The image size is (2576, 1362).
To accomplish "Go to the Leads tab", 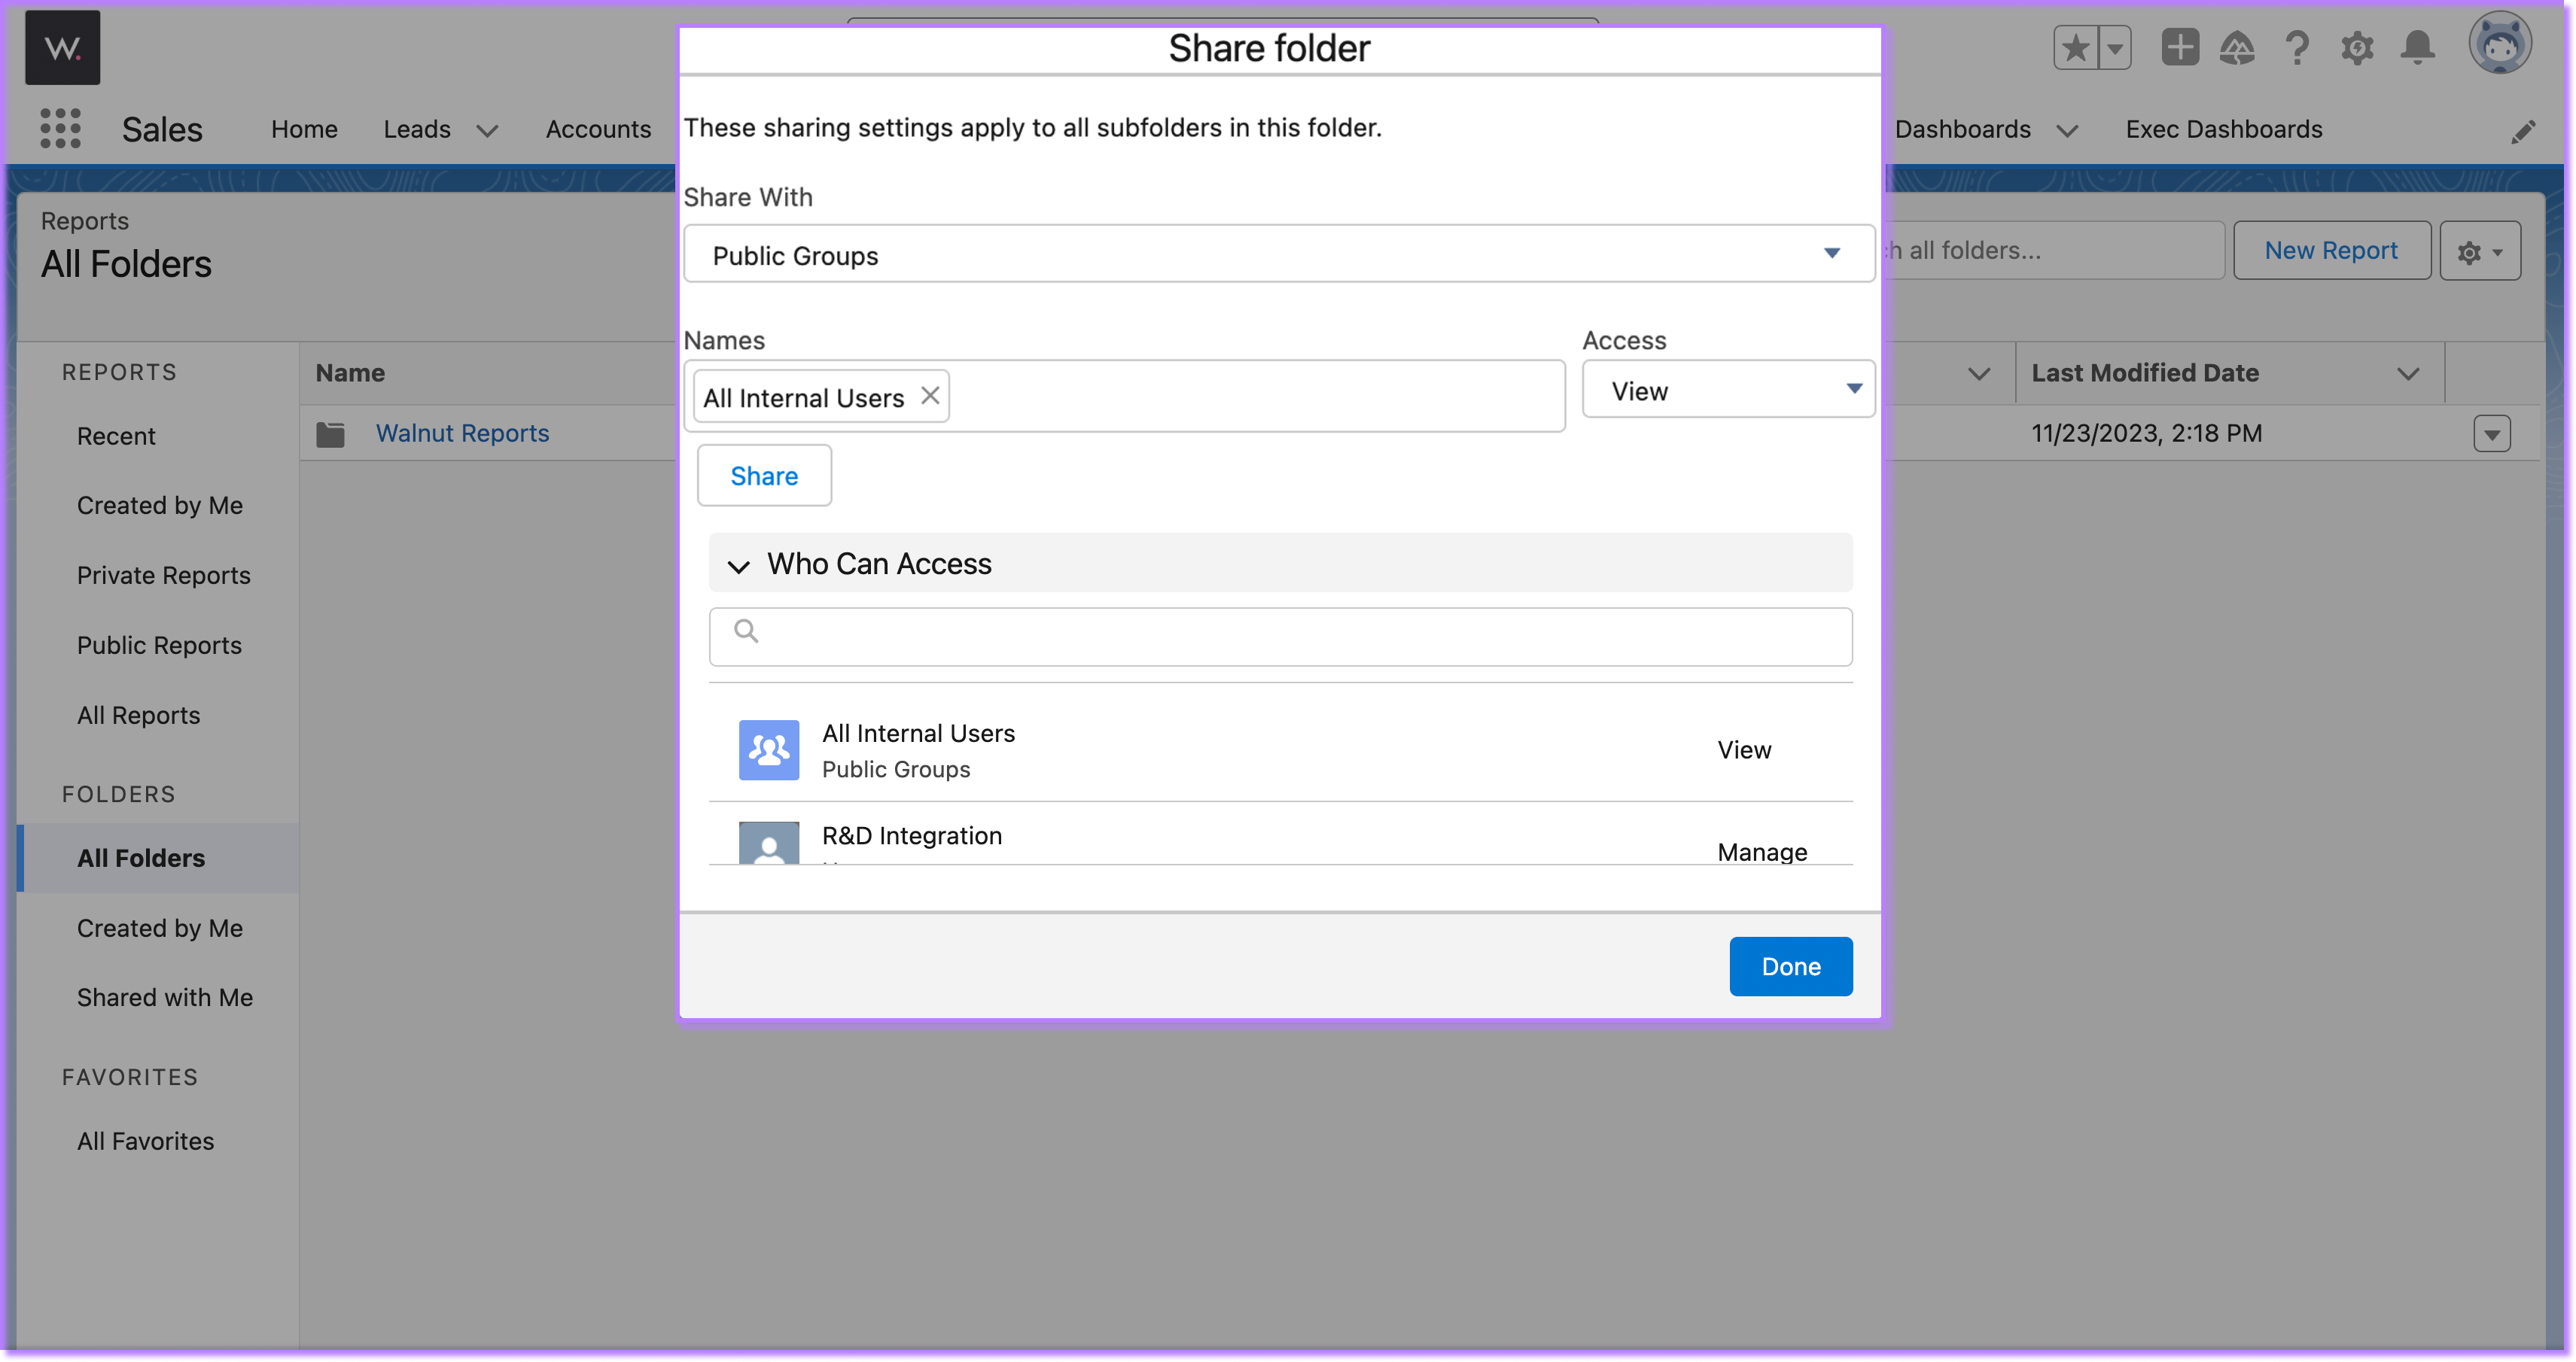I will click(417, 129).
